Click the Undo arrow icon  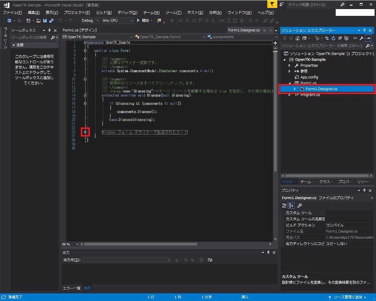pos(60,21)
